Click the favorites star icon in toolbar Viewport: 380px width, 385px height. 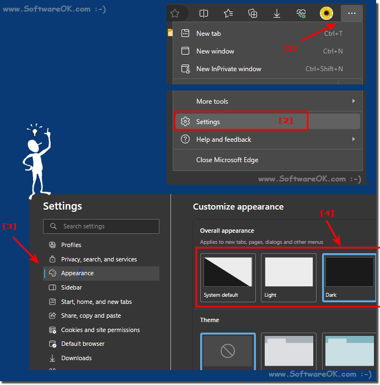(175, 13)
